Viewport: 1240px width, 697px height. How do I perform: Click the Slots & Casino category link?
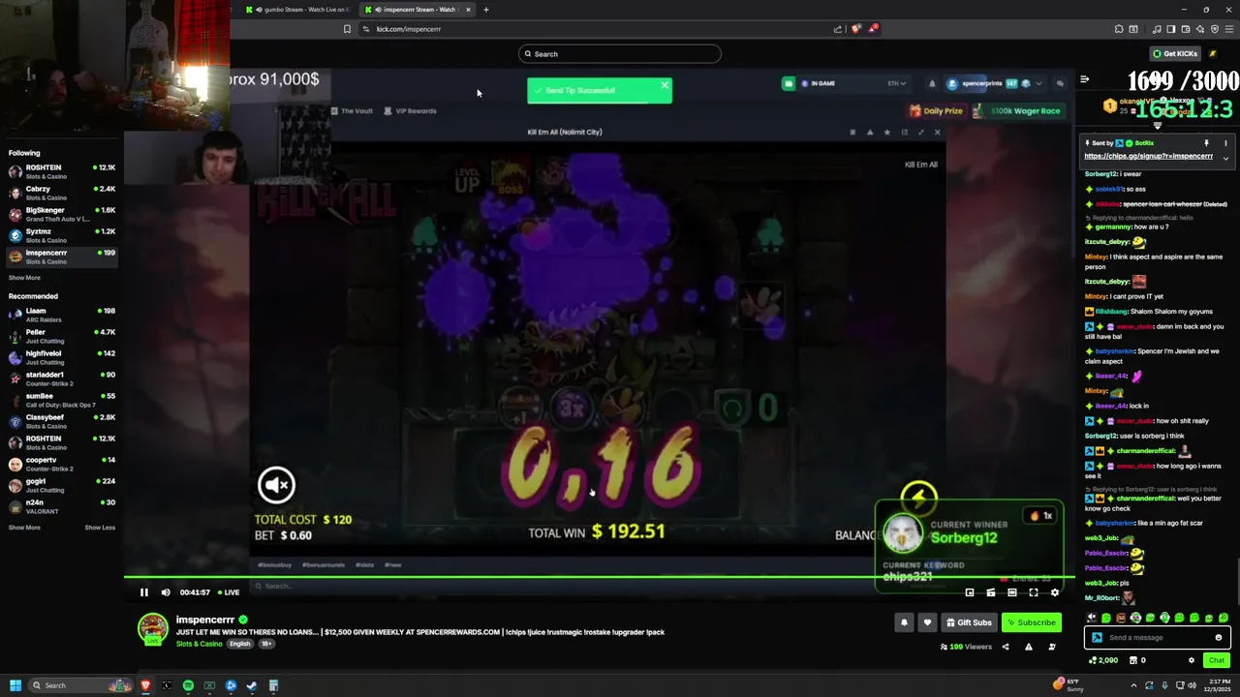(200, 644)
